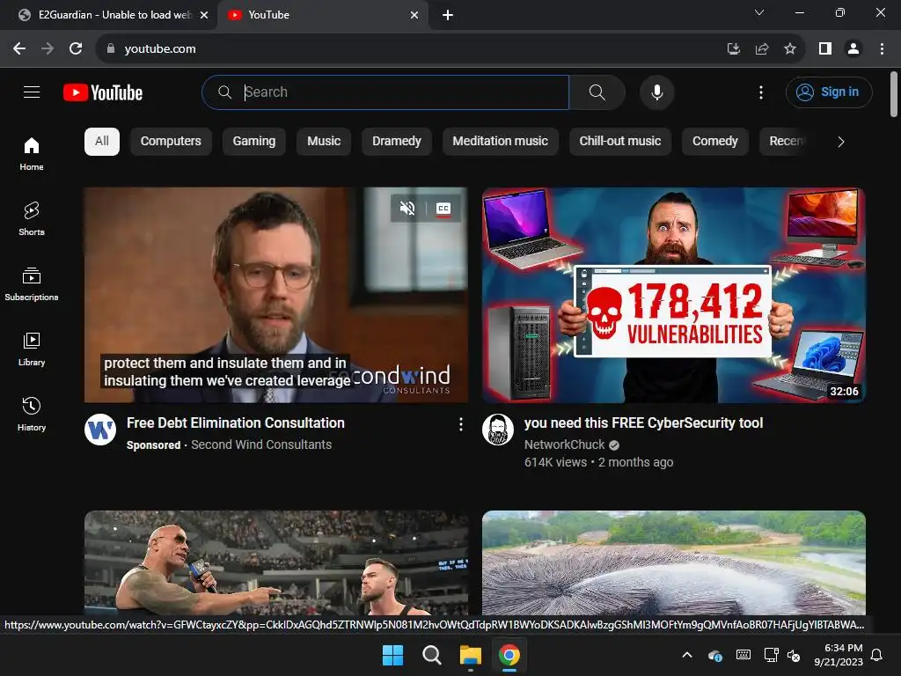Open Subscriptions in sidebar

[32, 284]
